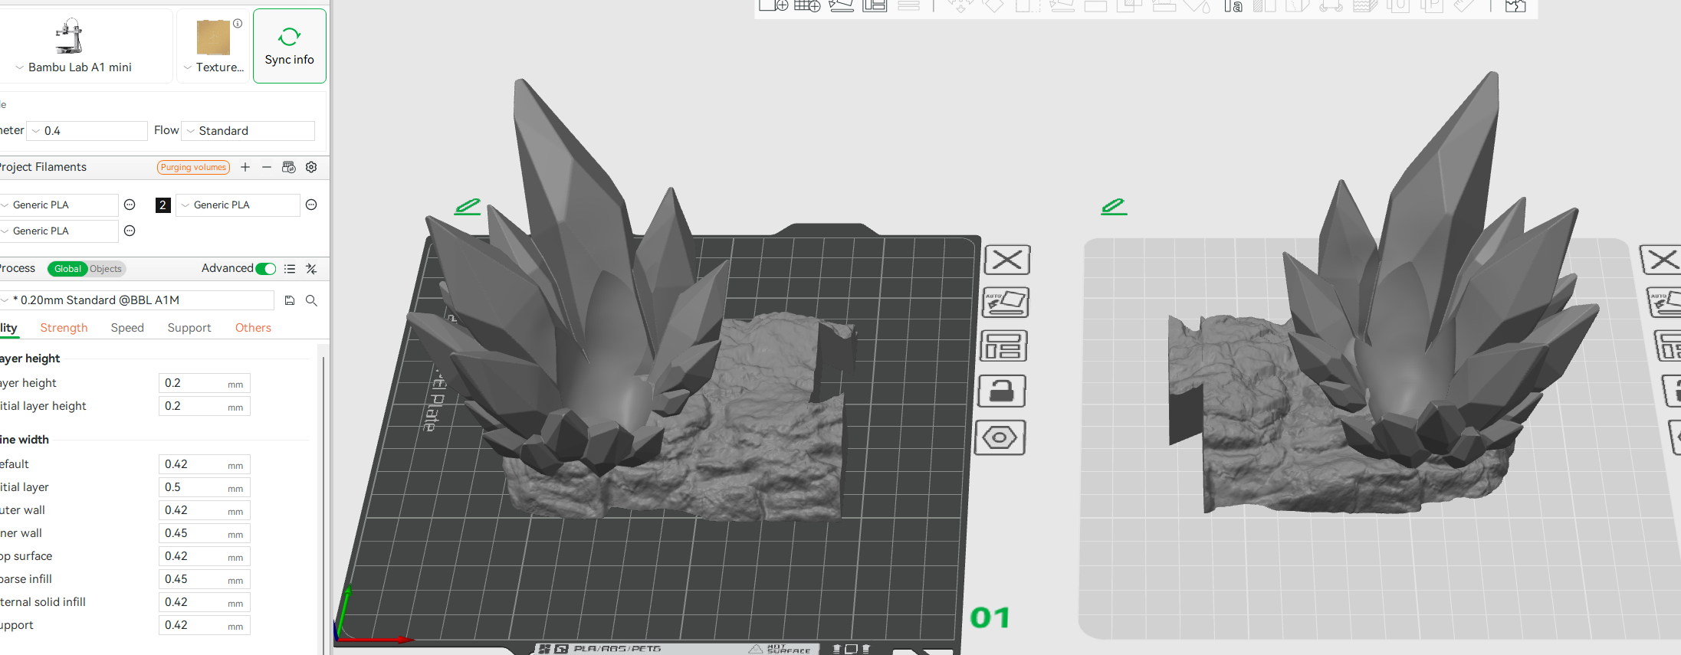Viewport: 1681px width, 655px height.
Task: Open Bambu Lab A1 mini printer dropdown
Action: coord(79,67)
